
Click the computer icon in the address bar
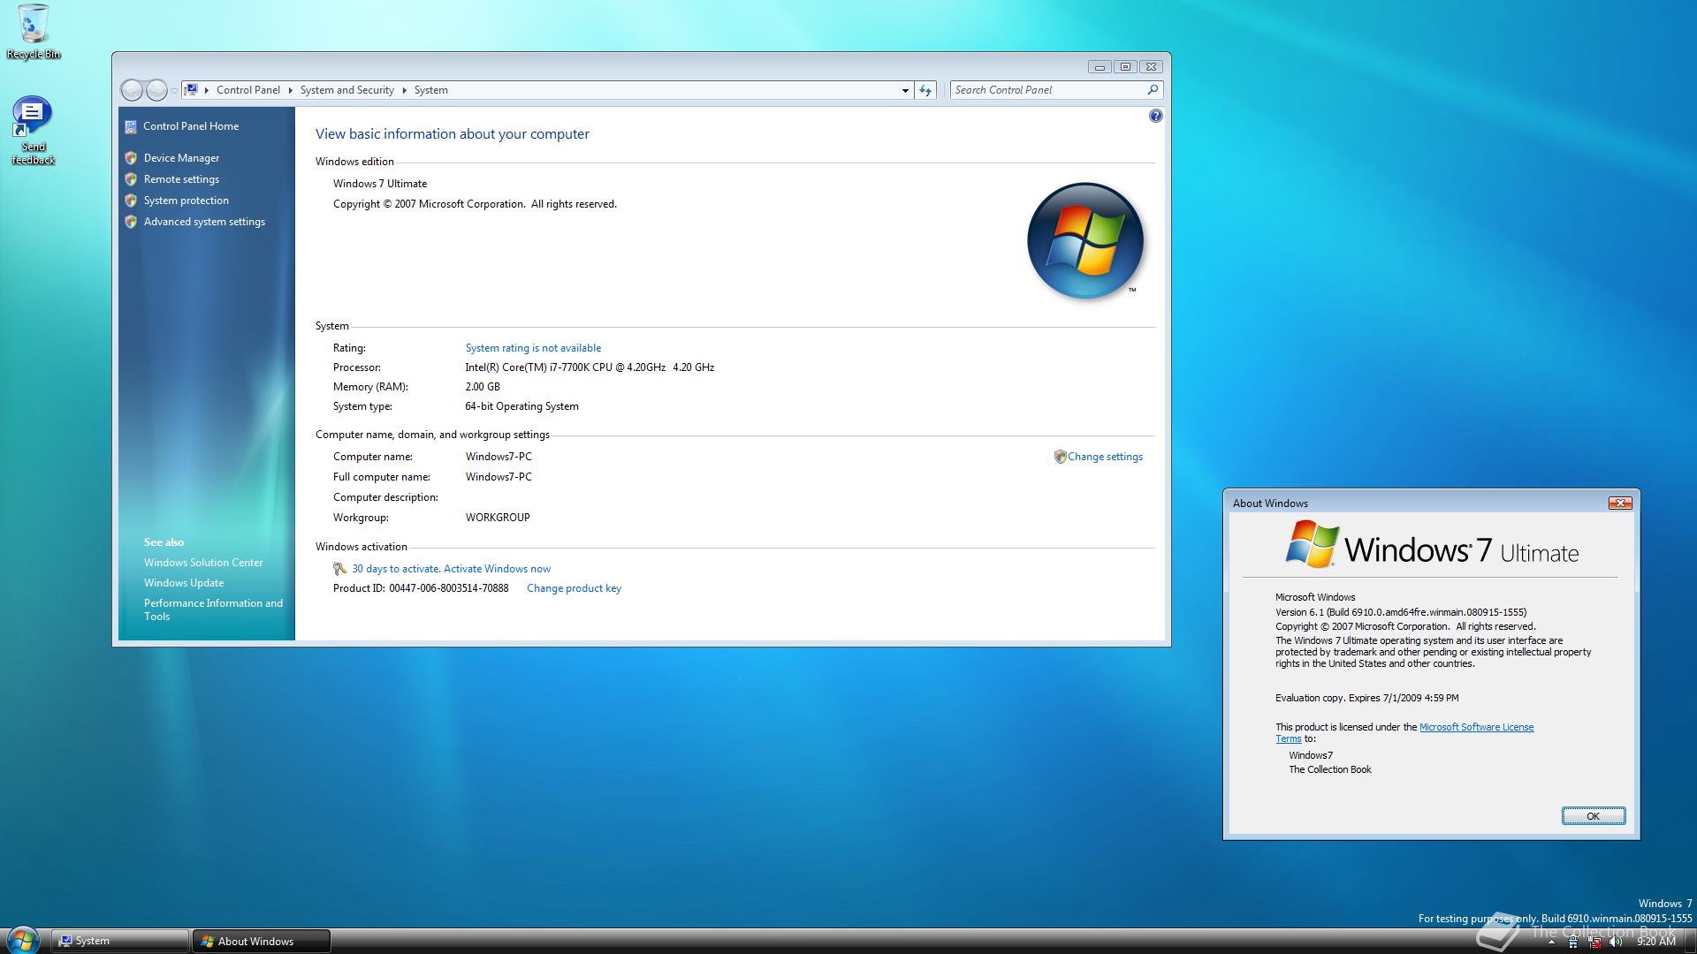coord(191,90)
